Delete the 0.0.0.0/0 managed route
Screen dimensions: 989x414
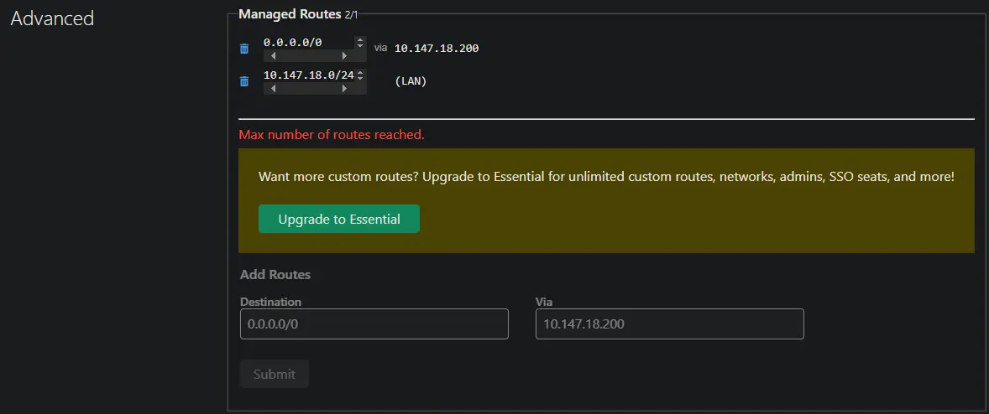(x=244, y=49)
